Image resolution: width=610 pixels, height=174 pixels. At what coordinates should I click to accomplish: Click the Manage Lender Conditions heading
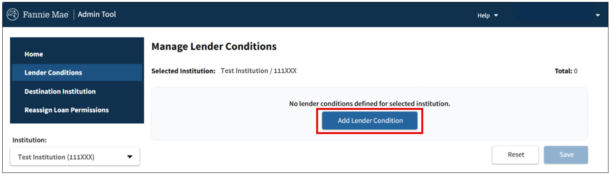(214, 46)
